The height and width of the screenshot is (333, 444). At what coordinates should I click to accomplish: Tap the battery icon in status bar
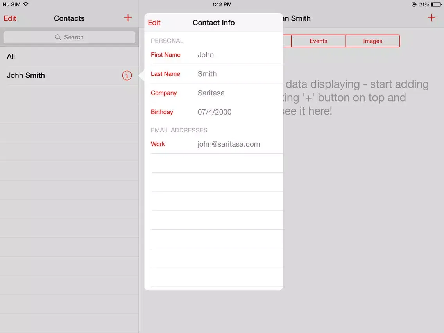tap(436, 4)
